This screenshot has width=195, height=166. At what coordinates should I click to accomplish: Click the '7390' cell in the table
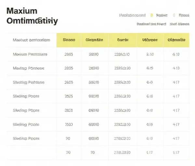pyautogui.click(x=69, y=124)
